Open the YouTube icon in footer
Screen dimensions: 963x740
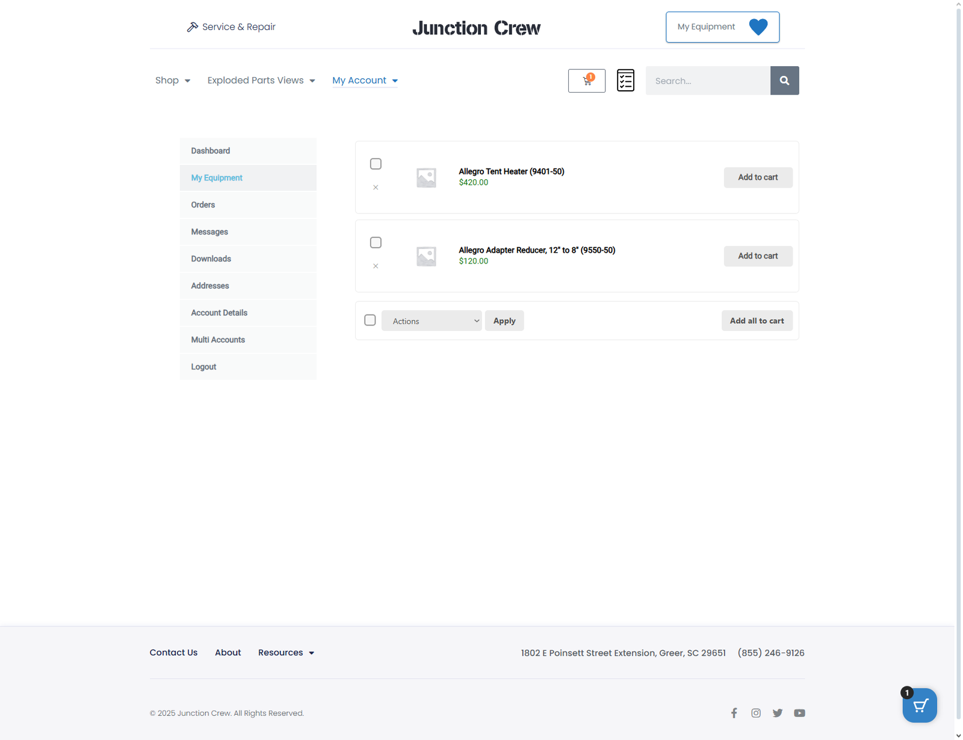[799, 713]
